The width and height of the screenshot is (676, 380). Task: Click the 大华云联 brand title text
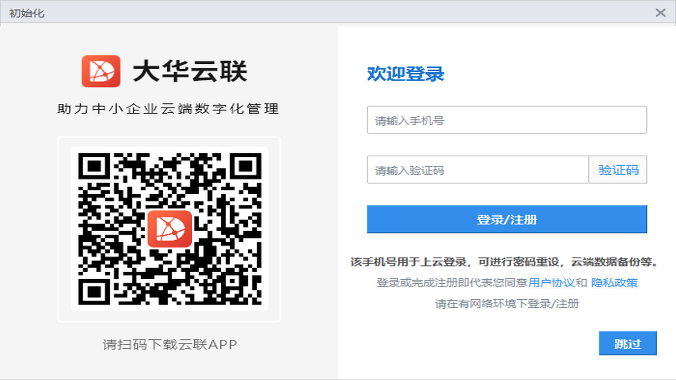click(193, 70)
